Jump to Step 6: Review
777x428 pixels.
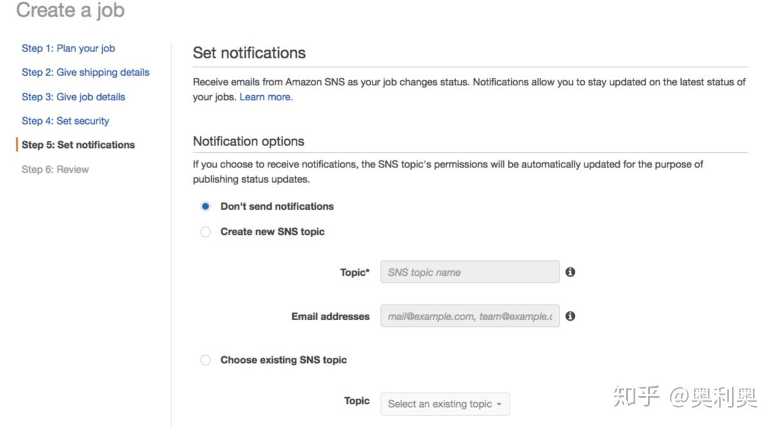(55, 169)
